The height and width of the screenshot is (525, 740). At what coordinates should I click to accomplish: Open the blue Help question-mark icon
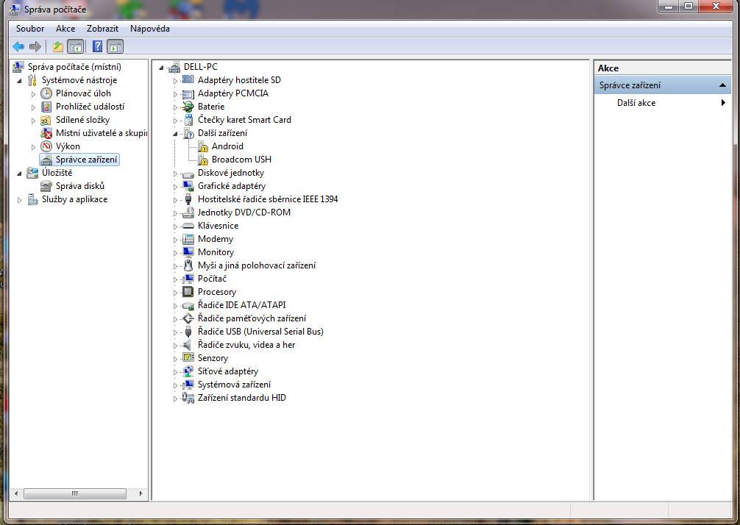pyautogui.click(x=97, y=47)
